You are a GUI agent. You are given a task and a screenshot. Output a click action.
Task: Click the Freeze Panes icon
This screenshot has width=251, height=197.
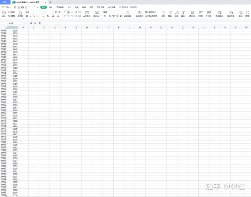tap(220, 13)
